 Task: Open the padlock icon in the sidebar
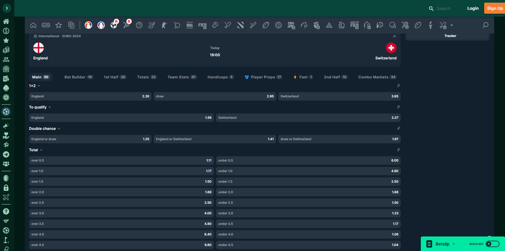point(6,188)
